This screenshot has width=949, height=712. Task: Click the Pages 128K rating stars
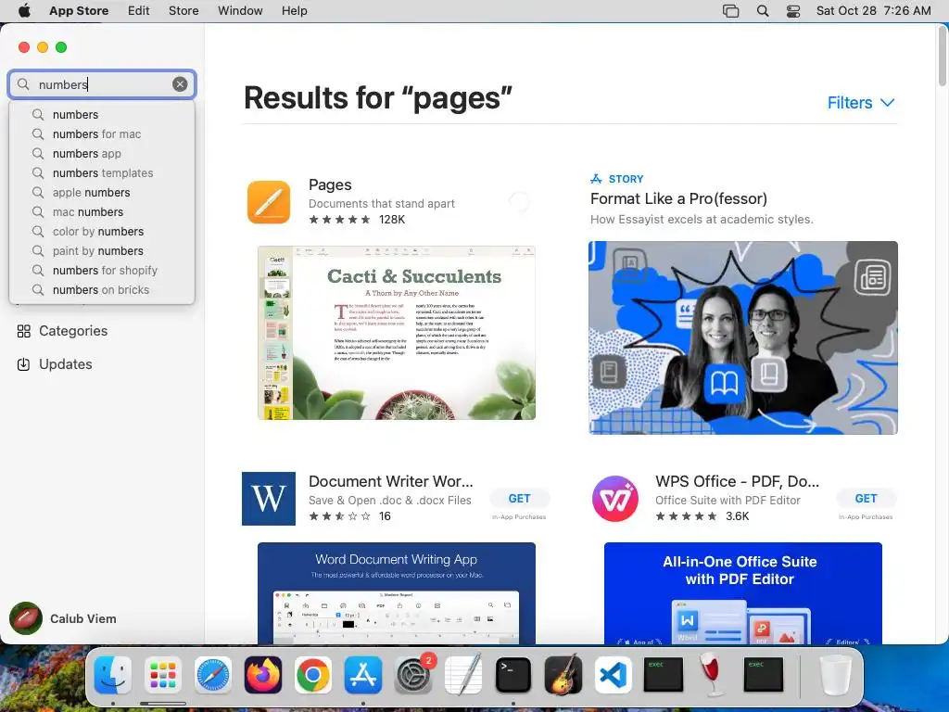(x=339, y=219)
